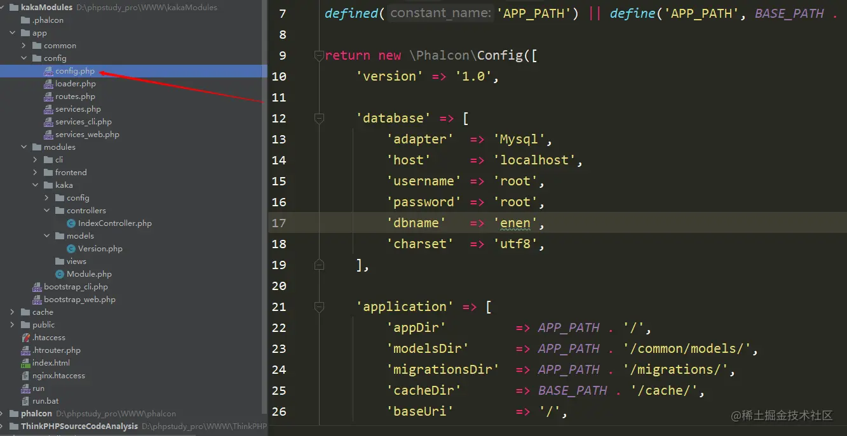Select the kaka config folder row
Viewport: 847px width, 436px height.
click(133, 198)
